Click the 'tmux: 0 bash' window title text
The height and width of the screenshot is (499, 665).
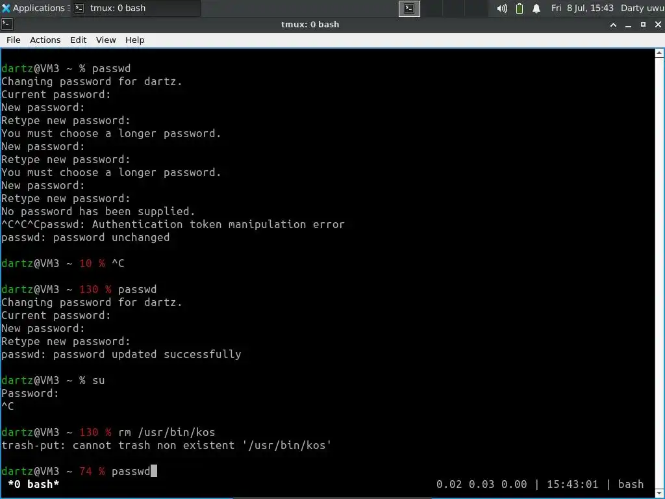pyautogui.click(x=310, y=25)
